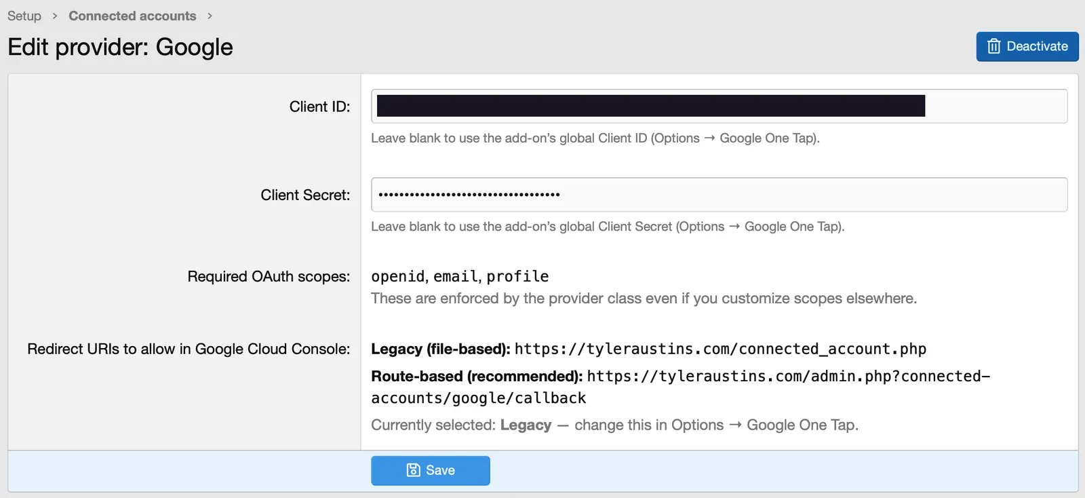
Task: Click the profile scope text
Action: pos(517,276)
